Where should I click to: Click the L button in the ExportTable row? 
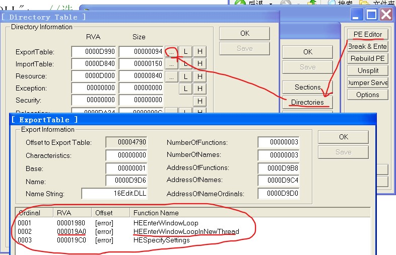(186, 52)
